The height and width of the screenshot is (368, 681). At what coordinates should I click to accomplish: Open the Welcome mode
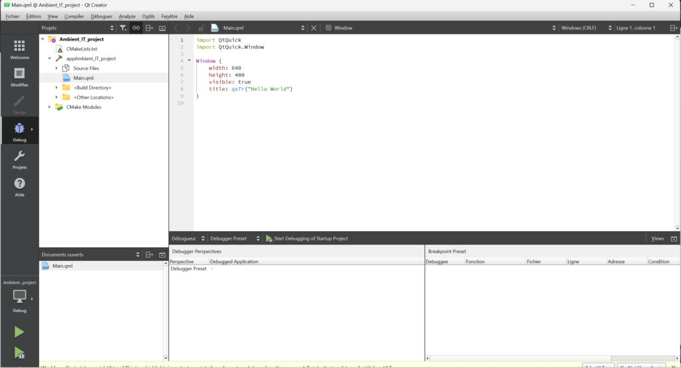coord(19,49)
